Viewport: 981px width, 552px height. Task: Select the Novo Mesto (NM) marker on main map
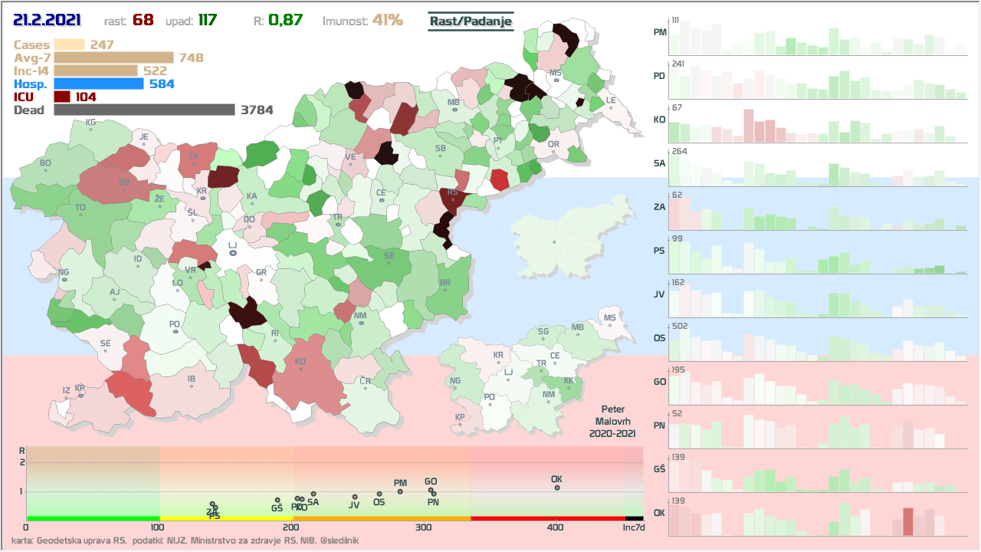click(360, 323)
